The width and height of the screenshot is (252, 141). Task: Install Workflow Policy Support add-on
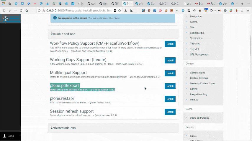pyautogui.click(x=170, y=44)
